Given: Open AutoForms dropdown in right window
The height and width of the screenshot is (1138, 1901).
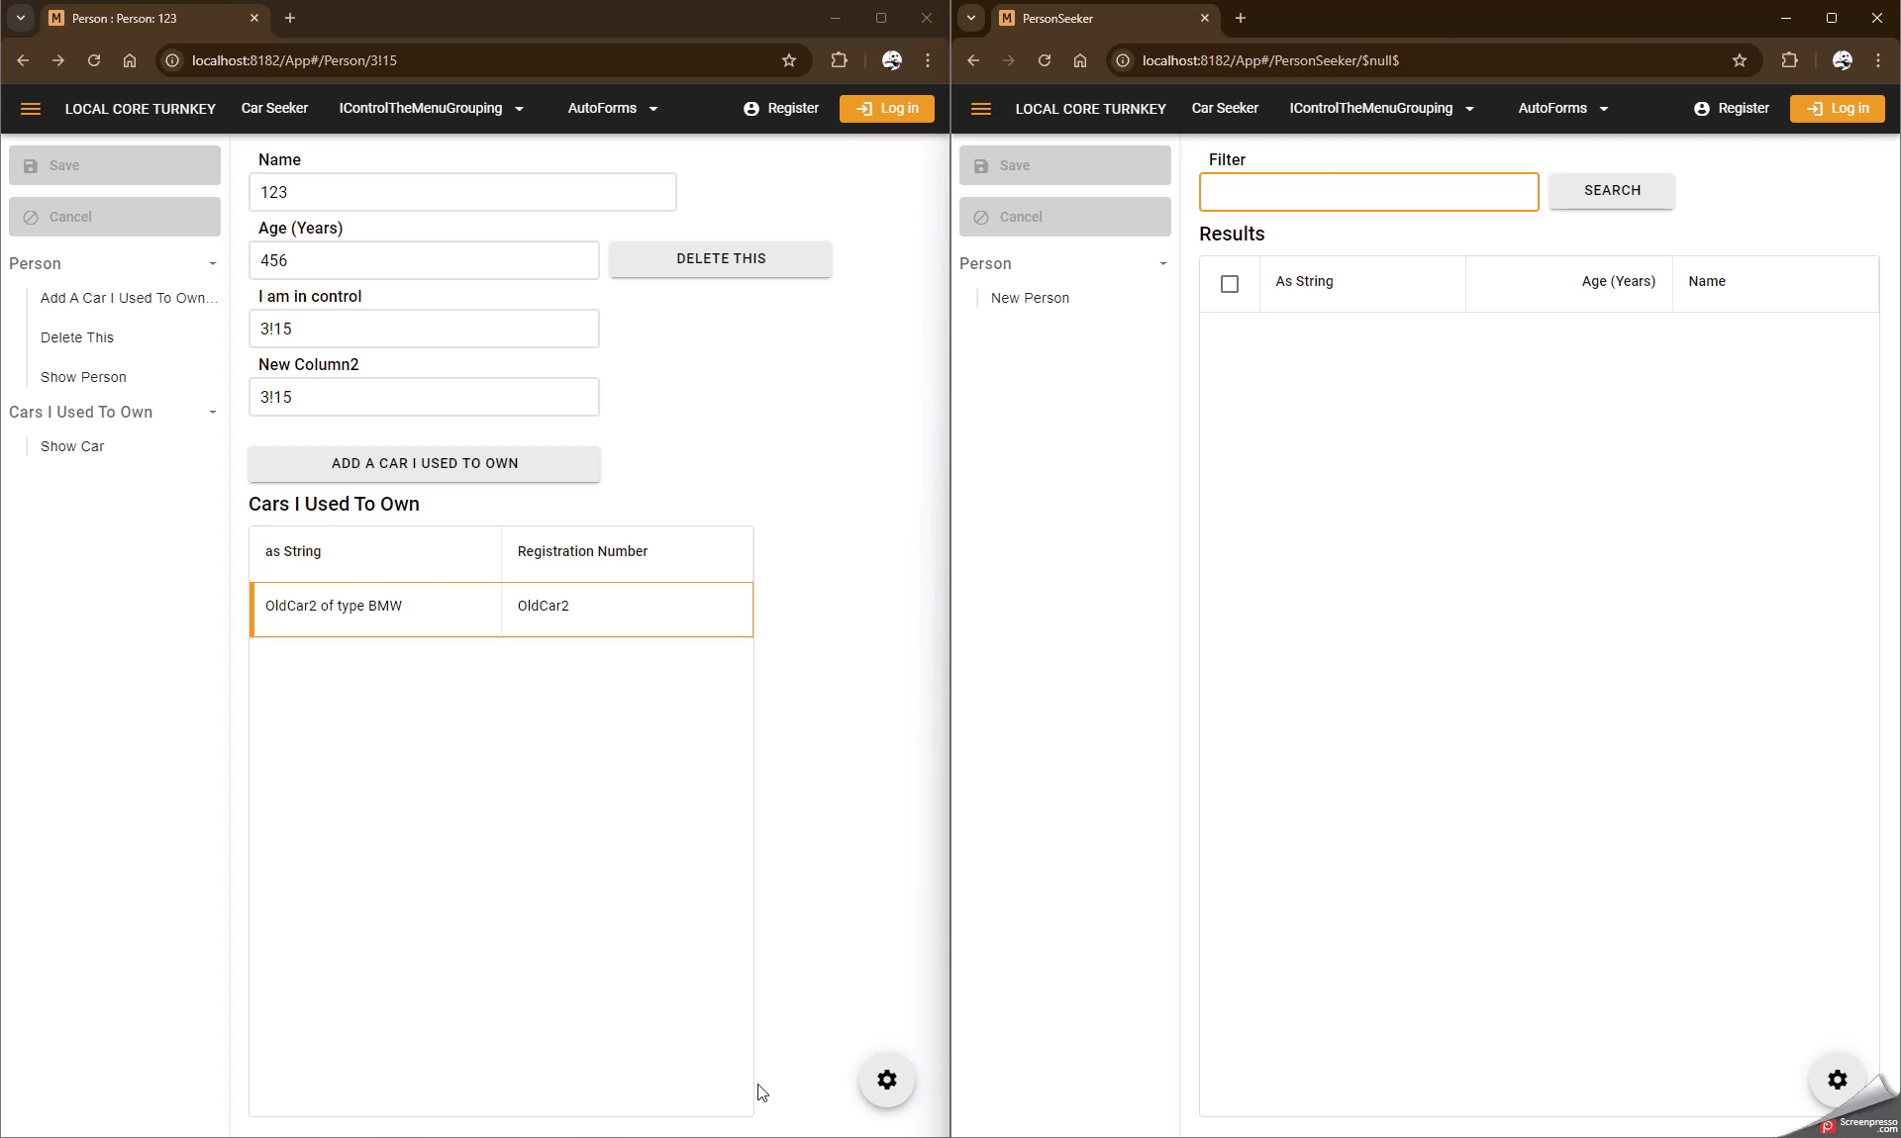Looking at the screenshot, I should [1562, 109].
